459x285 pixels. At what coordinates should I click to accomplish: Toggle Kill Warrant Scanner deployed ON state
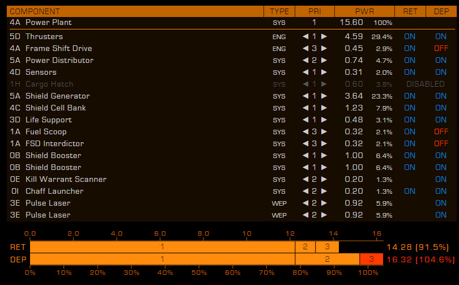coord(441,180)
